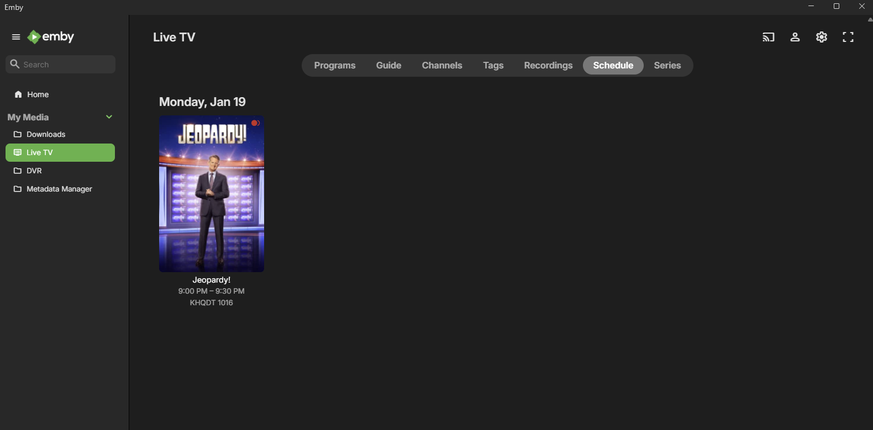Screen dimensions: 873x430
Task: Open the Channels tab
Action: coord(442,65)
